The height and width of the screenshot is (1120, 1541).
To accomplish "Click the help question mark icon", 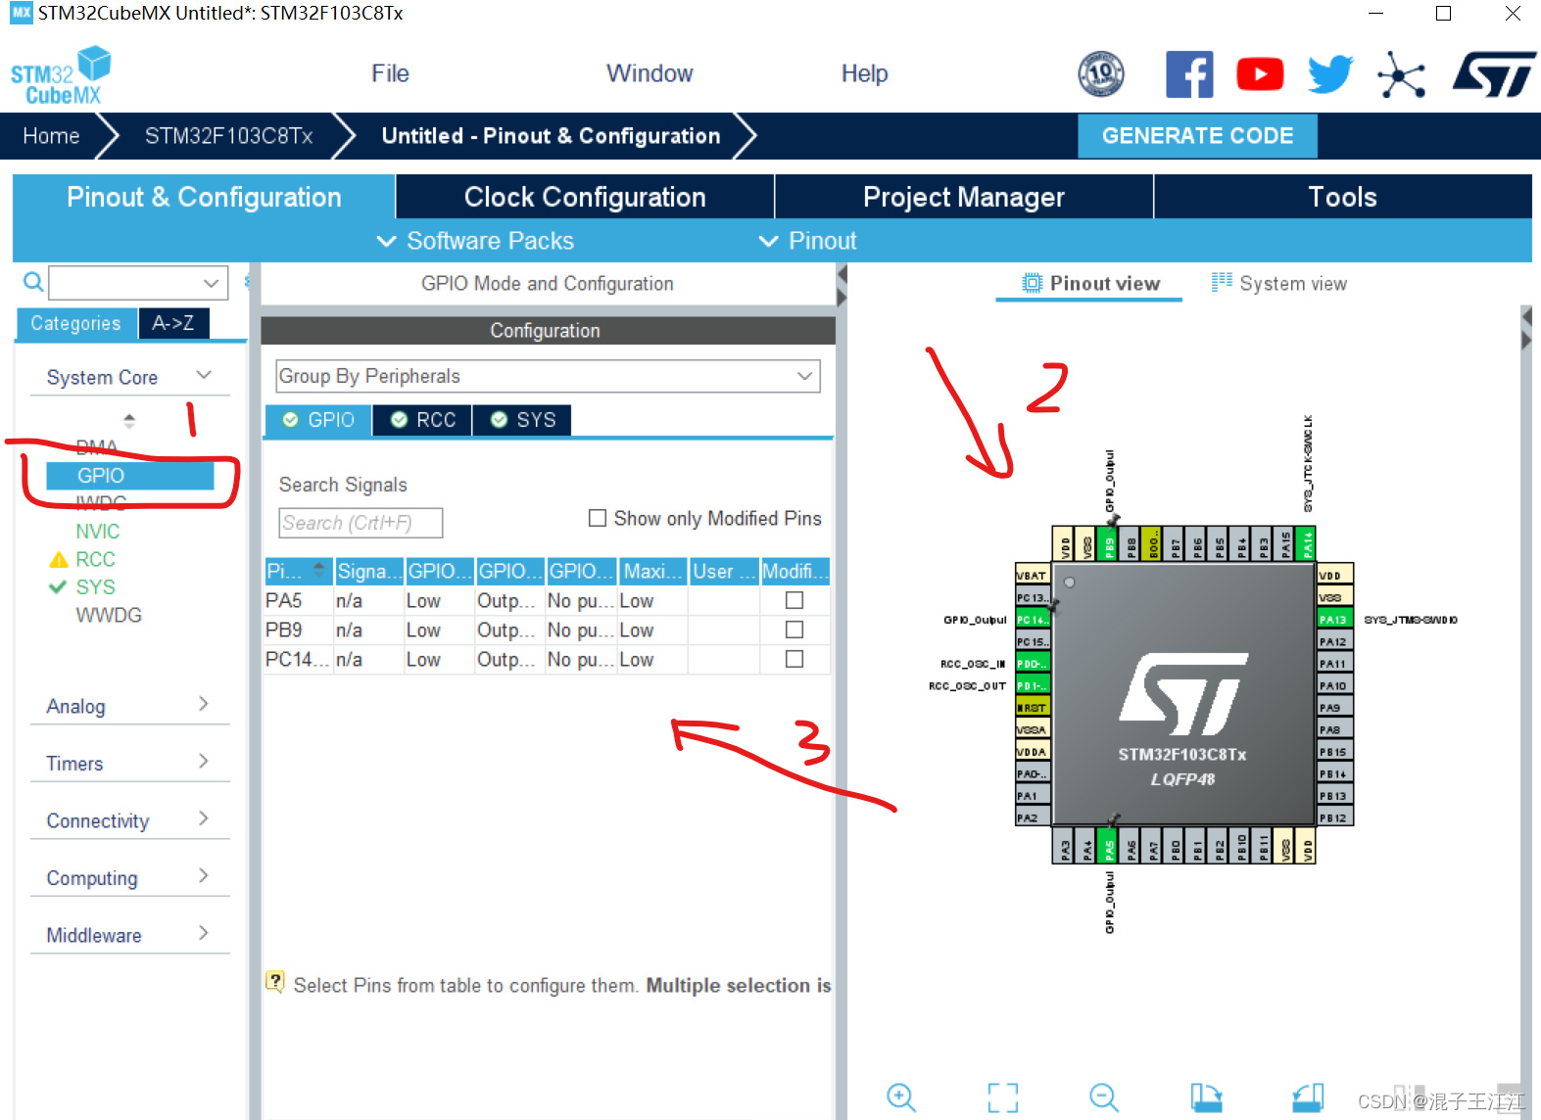I will [x=275, y=981].
